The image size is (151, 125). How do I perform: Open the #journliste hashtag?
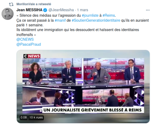[x=90, y=15]
